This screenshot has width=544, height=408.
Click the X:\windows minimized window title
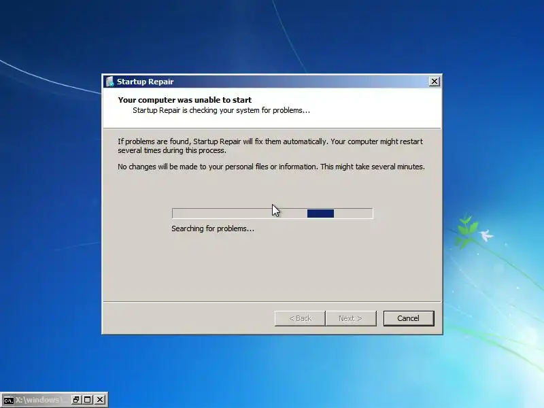click(x=40, y=400)
